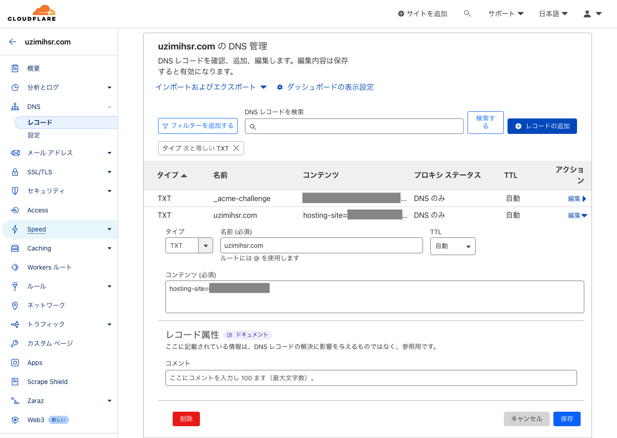Click the 検索する button
Image resolution: width=617 pixels, height=438 pixels.
(x=485, y=123)
